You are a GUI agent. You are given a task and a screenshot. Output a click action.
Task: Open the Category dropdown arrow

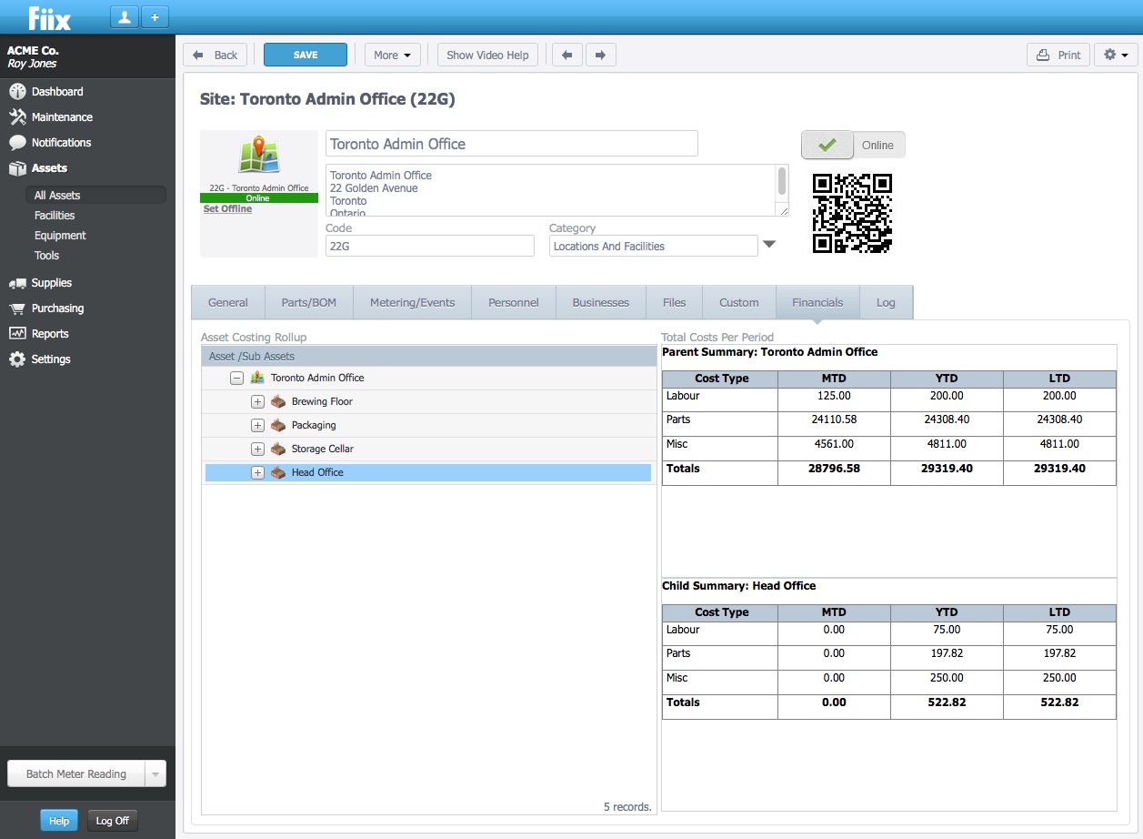[769, 245]
